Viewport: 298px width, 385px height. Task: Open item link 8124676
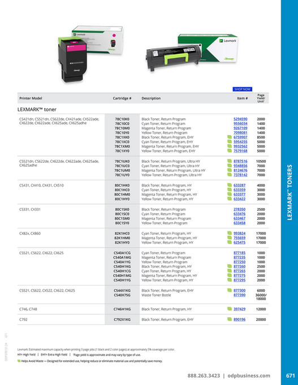240,170
